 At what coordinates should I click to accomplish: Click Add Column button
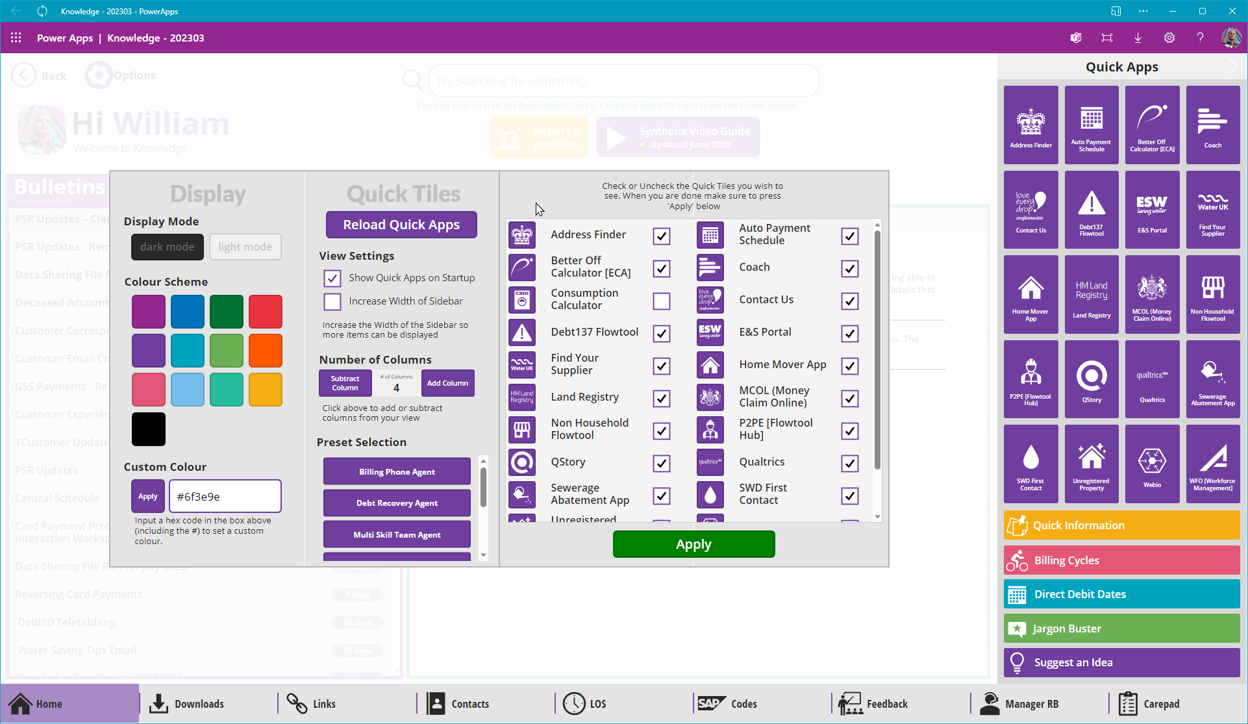[x=447, y=383]
